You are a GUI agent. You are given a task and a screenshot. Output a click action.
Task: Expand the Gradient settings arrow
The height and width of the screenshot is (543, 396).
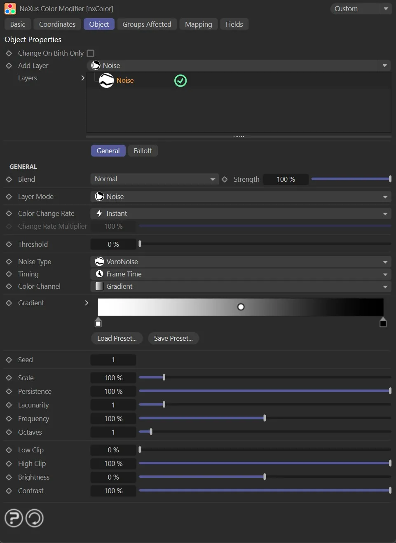pyautogui.click(x=87, y=303)
